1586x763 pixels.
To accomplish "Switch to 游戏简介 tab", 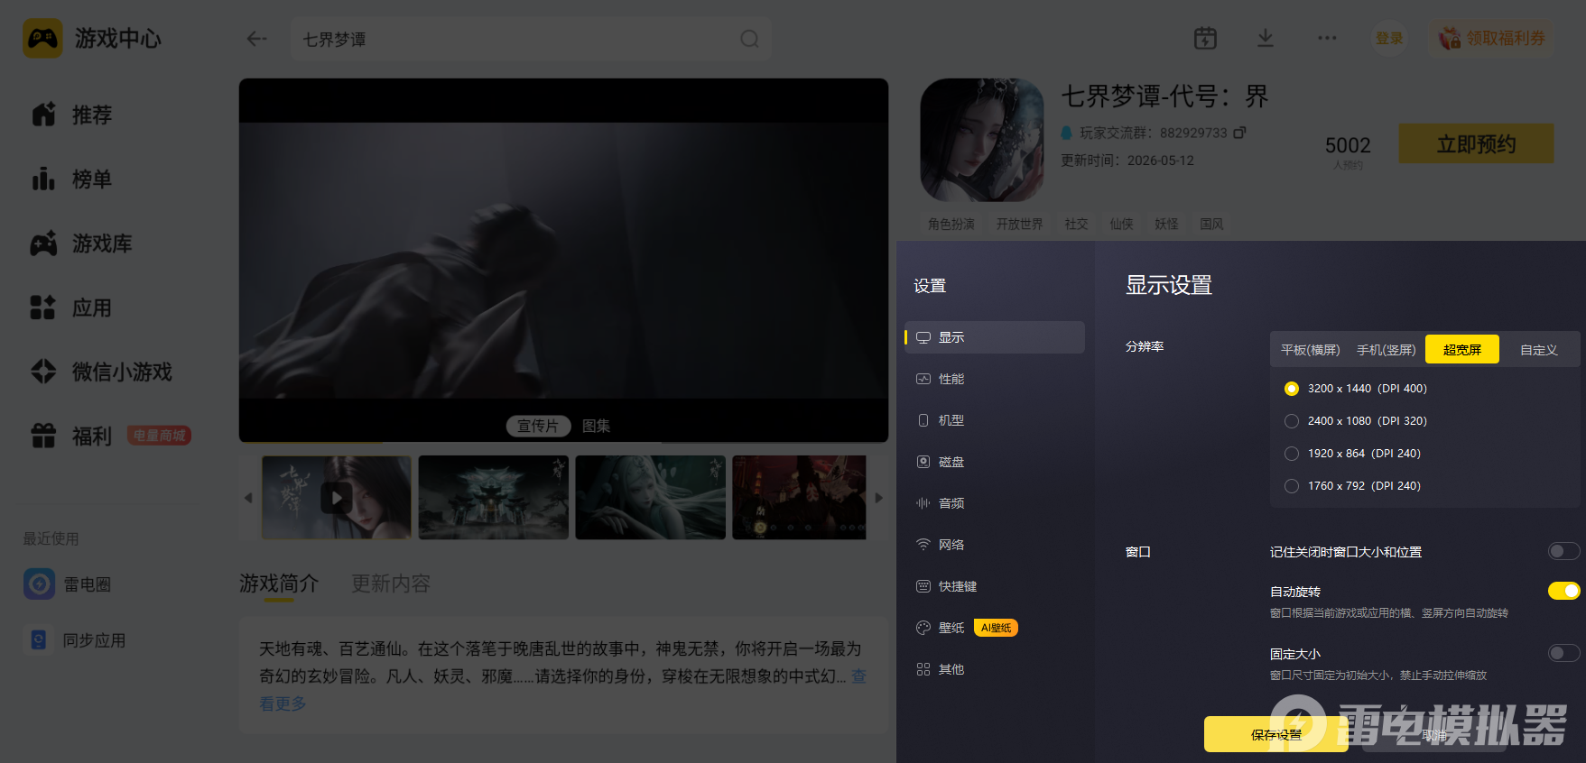I will point(279,584).
